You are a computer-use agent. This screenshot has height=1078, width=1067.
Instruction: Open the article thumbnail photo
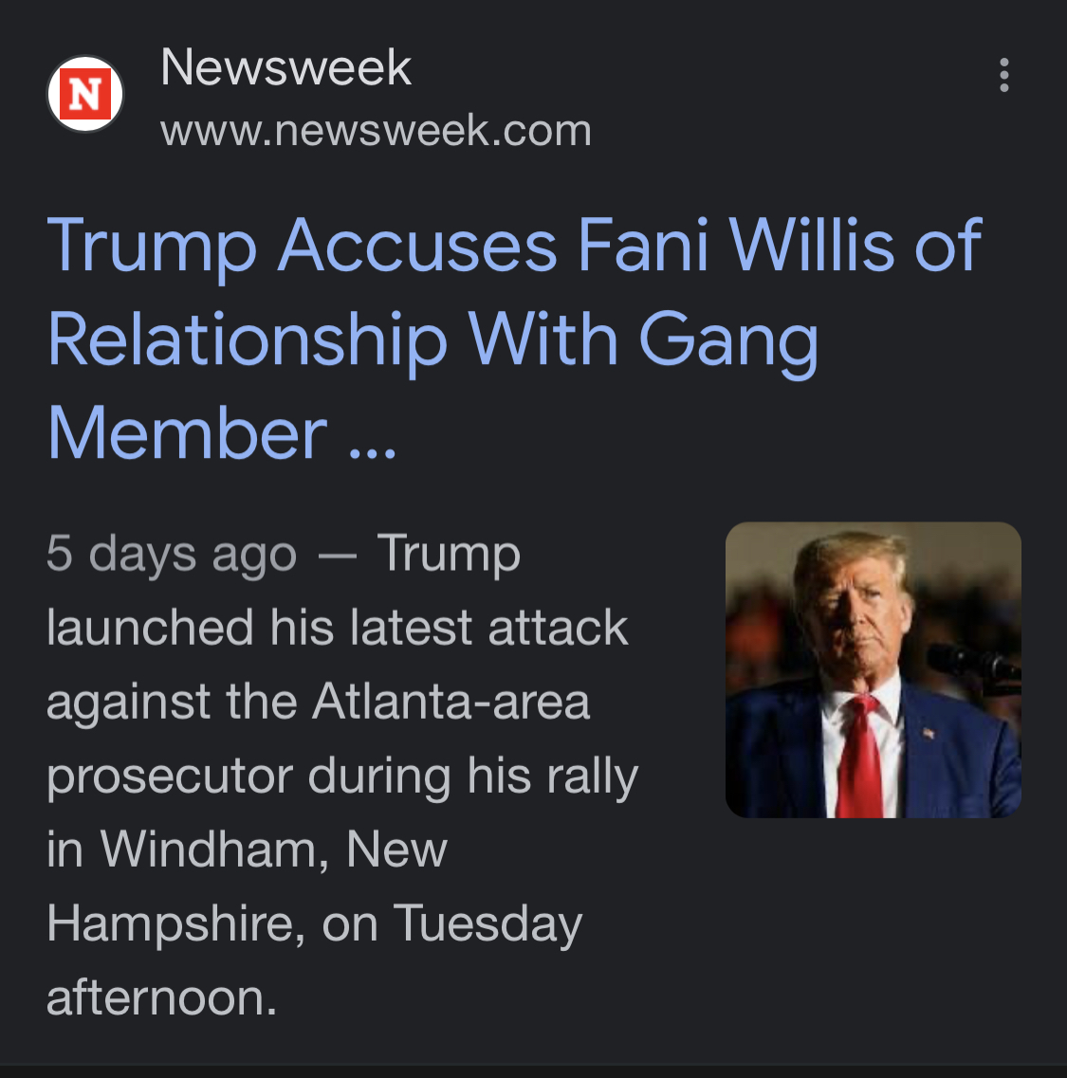(x=873, y=669)
